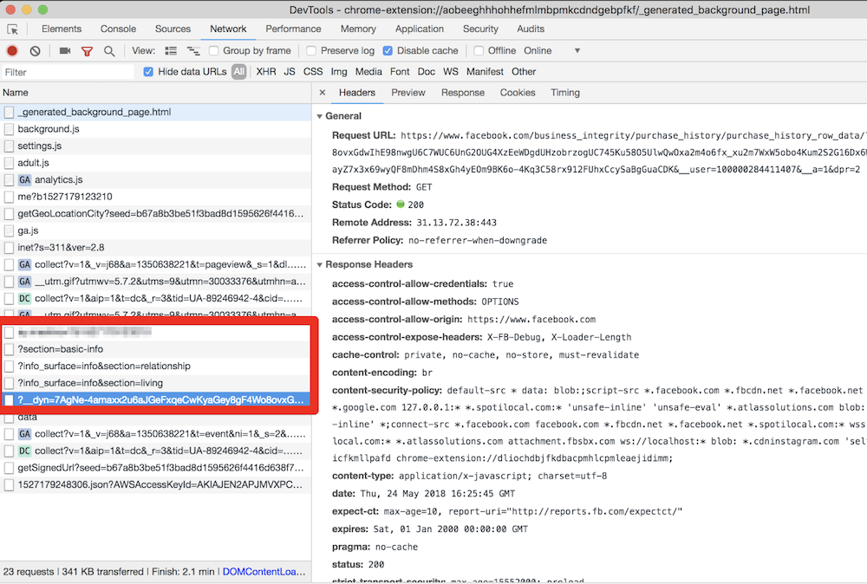Select background.js in the request list
867x584 pixels.
click(49, 129)
